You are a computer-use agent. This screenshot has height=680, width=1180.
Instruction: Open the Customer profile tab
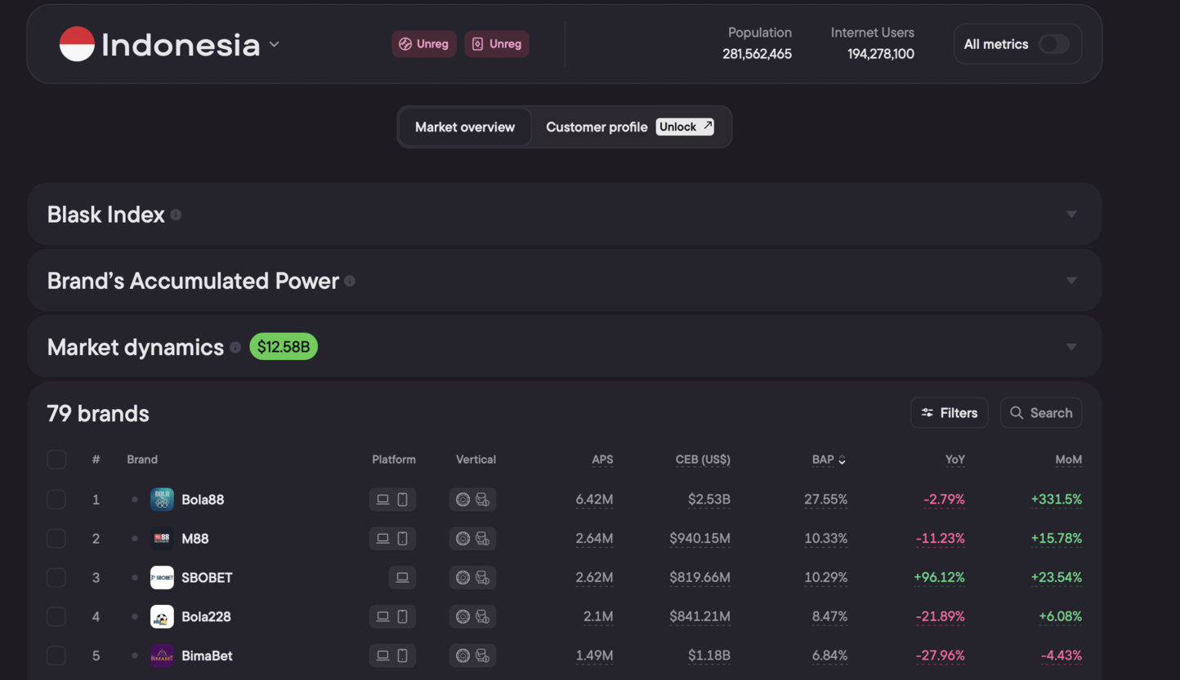pos(597,127)
